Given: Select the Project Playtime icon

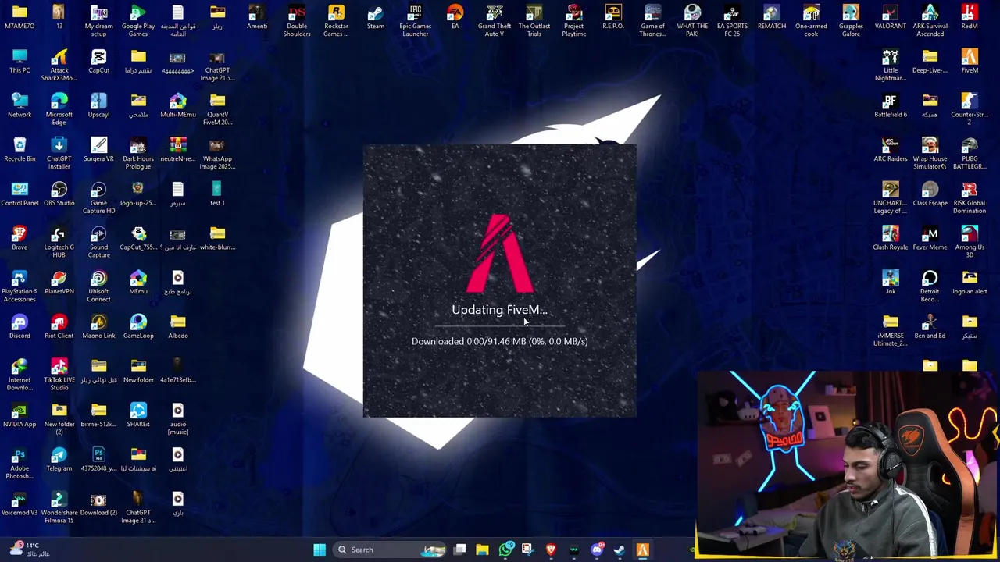Looking at the screenshot, I should (x=574, y=20).
